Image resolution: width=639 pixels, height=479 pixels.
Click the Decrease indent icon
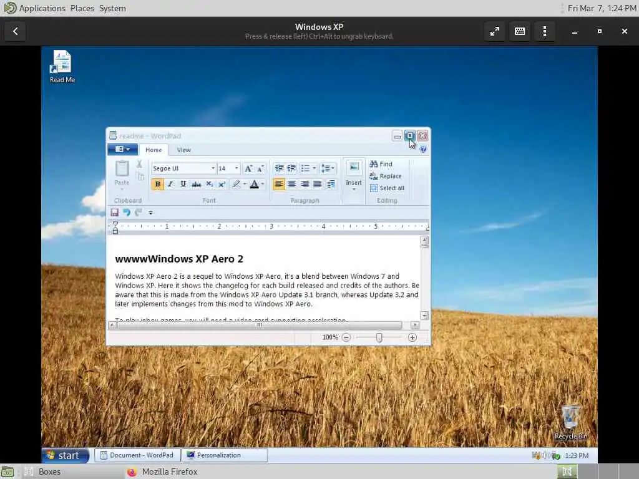coord(279,168)
